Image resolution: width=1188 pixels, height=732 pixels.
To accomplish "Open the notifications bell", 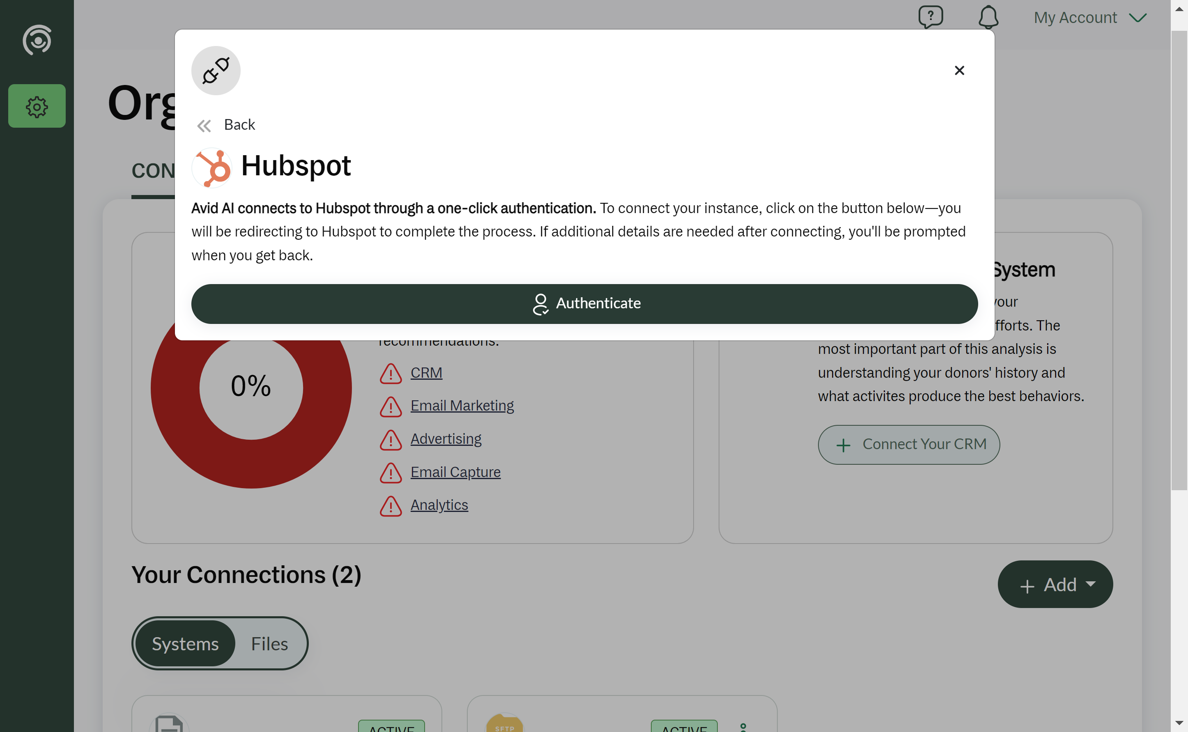I will point(988,17).
